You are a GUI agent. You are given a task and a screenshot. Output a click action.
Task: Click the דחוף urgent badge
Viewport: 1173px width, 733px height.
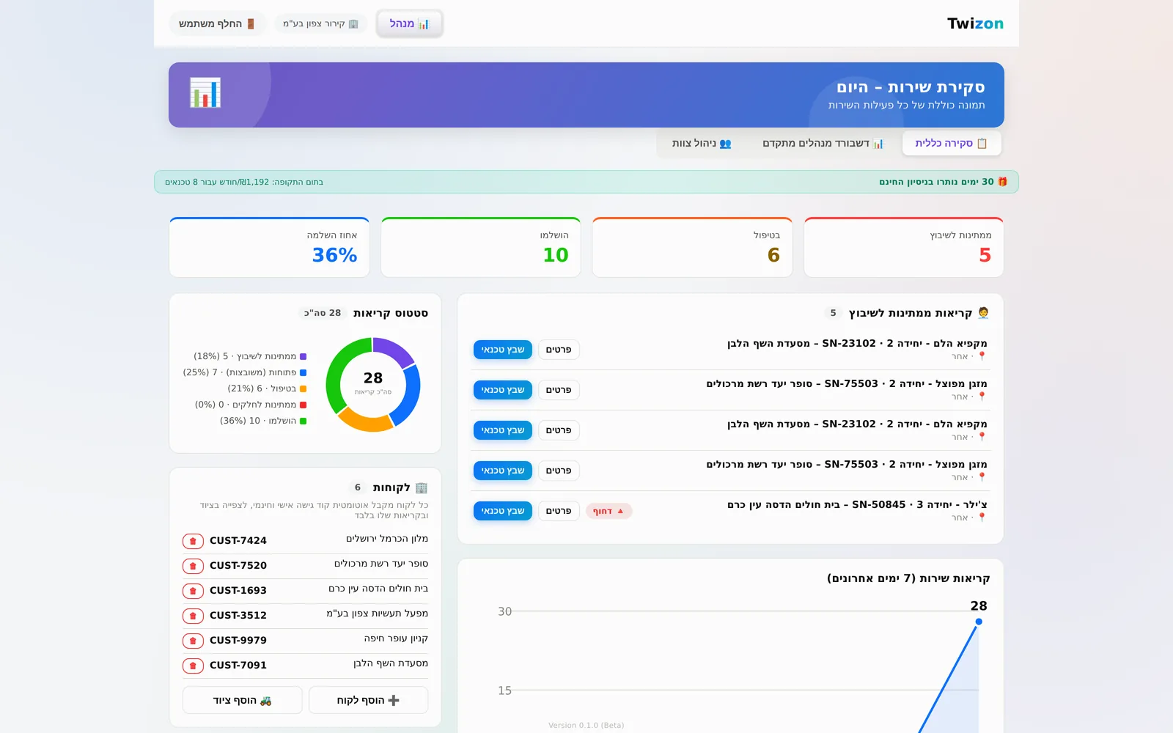(609, 511)
